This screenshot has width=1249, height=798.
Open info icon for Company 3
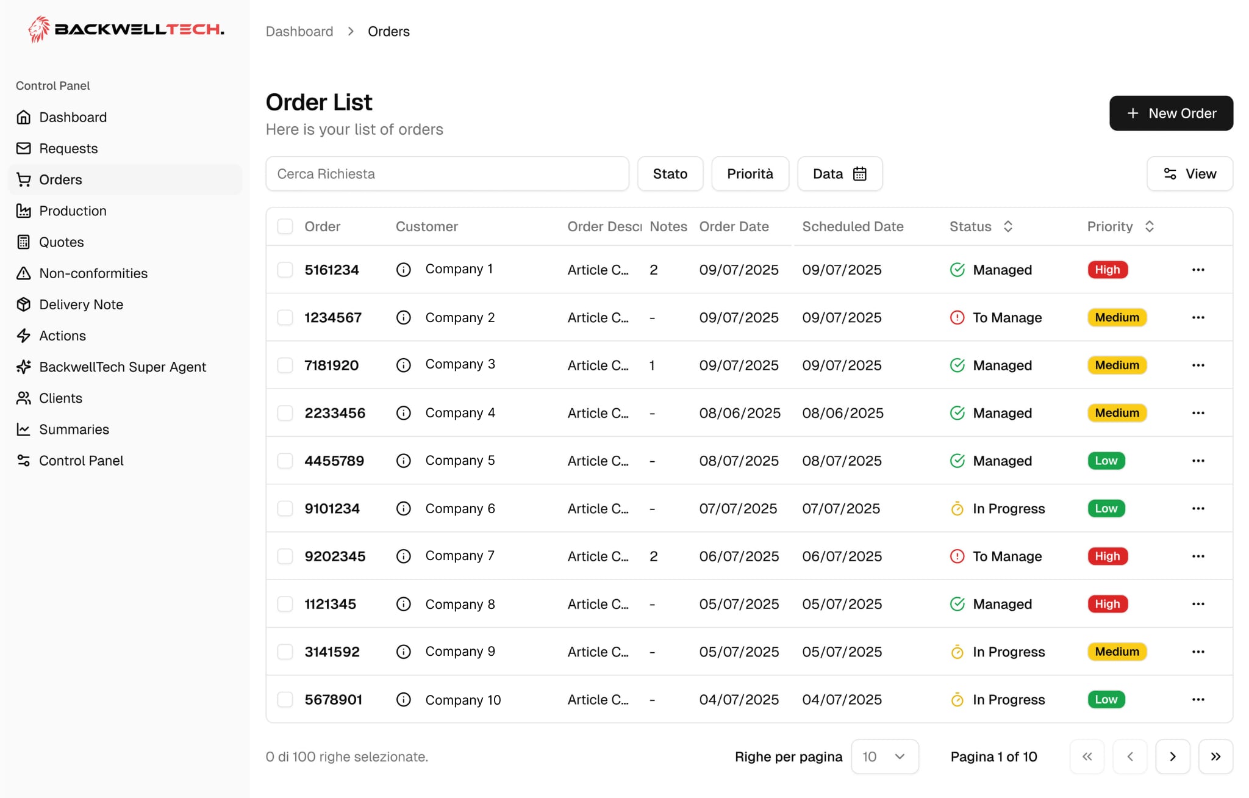coord(403,365)
